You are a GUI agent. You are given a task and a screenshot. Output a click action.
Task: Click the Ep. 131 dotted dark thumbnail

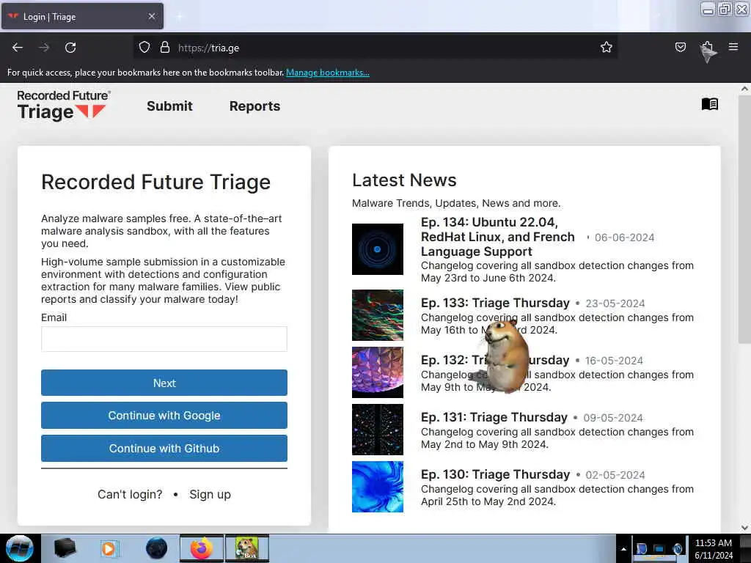point(378,430)
